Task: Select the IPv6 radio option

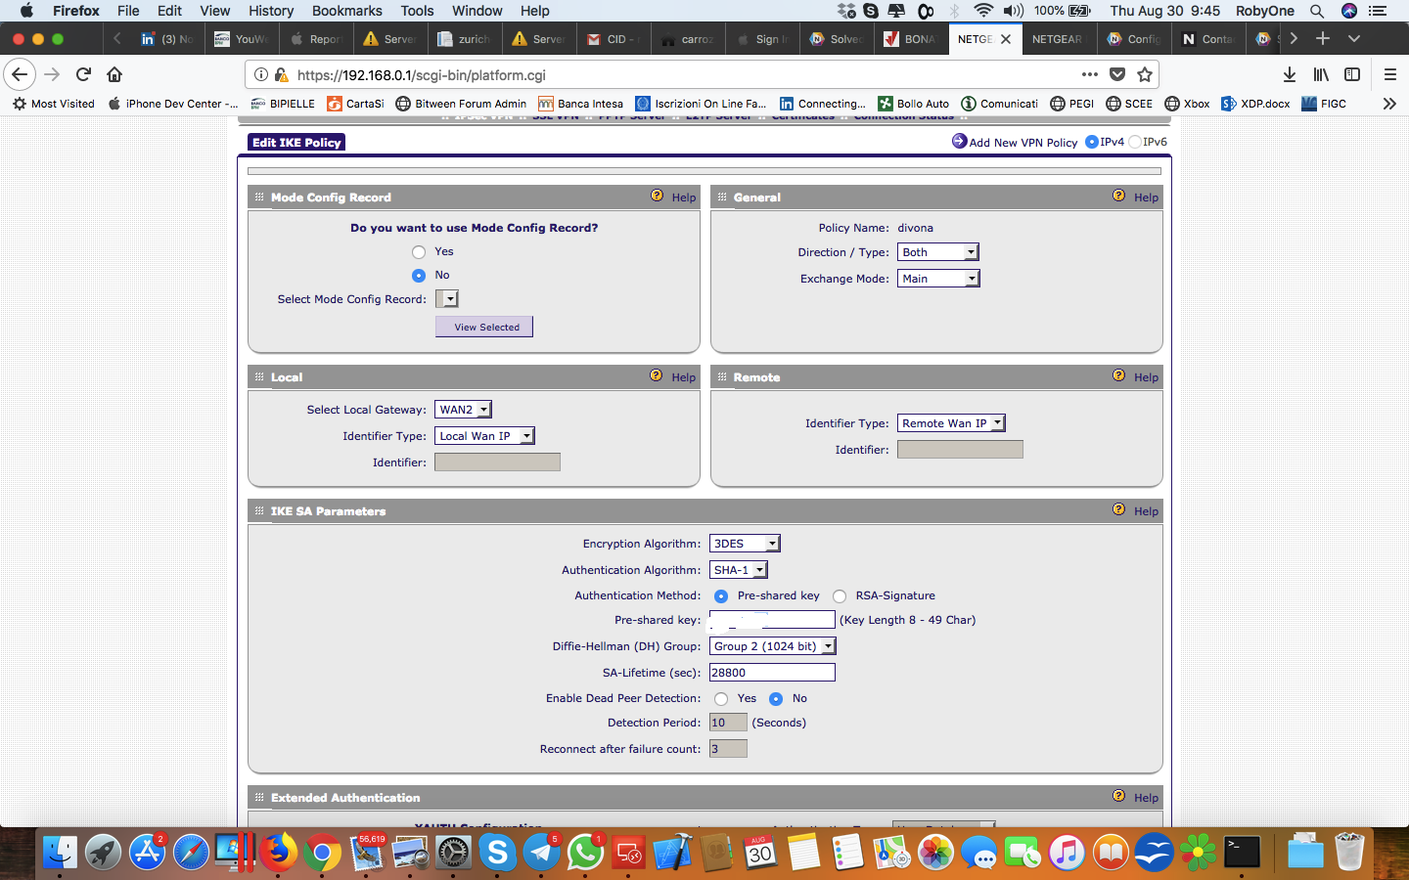Action: point(1135,142)
